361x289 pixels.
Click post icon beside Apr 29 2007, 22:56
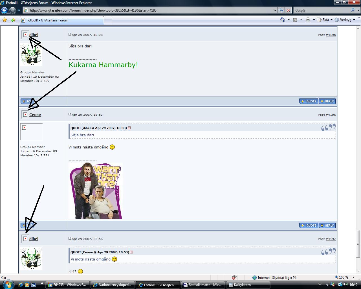coord(70,238)
